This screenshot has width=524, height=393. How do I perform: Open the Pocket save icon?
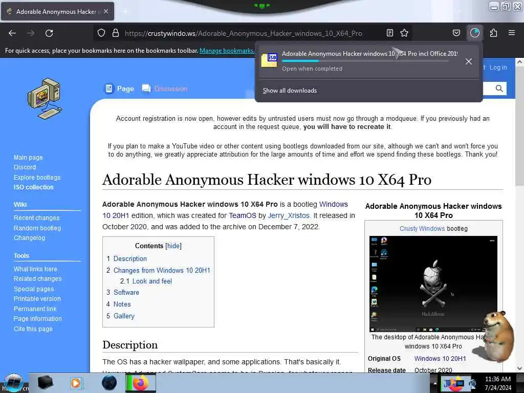tap(456, 33)
